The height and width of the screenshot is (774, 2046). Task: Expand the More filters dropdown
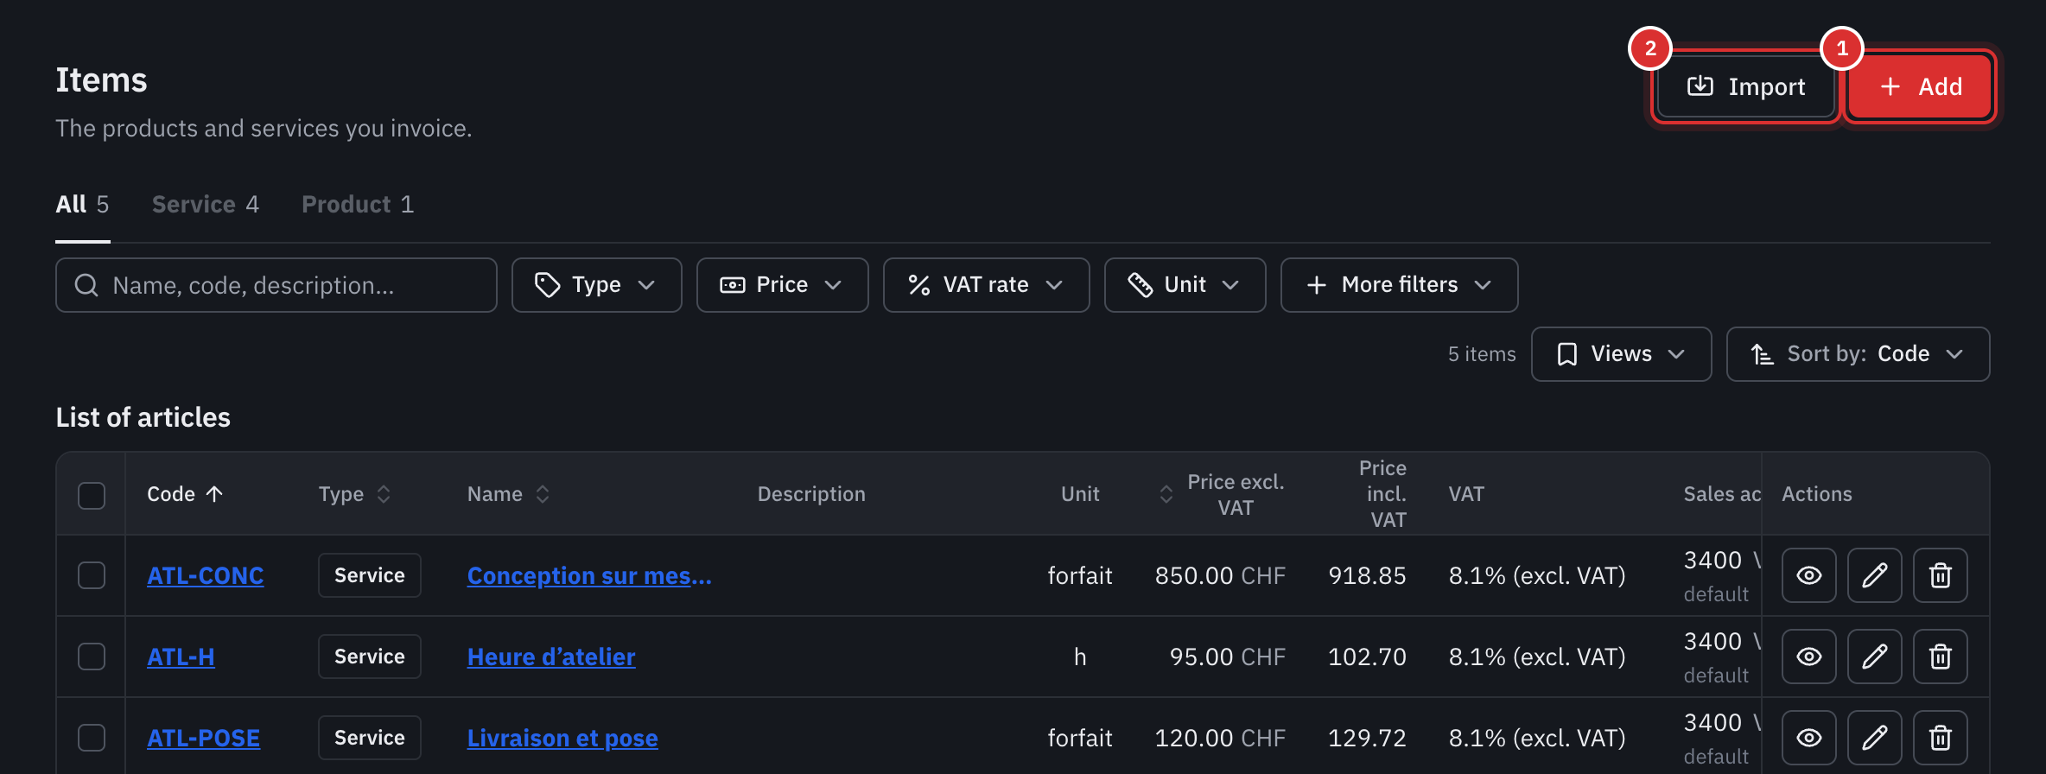1399,285
